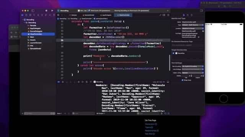Show the History inspector tab
The height and width of the screenshot is (137, 245).
coord(188,15)
